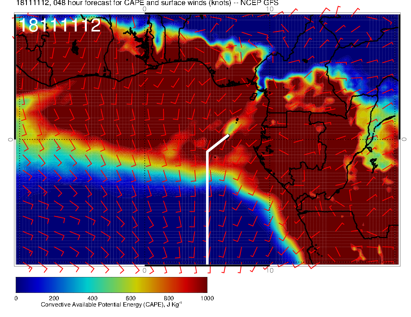The width and height of the screenshot is (411, 317).
Task: Select the dark blue end of colorbar
Action: [x=21, y=284]
